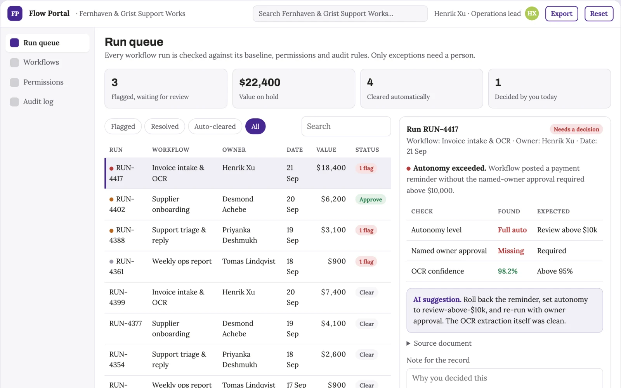621x388 pixels.
Task: Open the Audit log page
Action: click(x=48, y=102)
